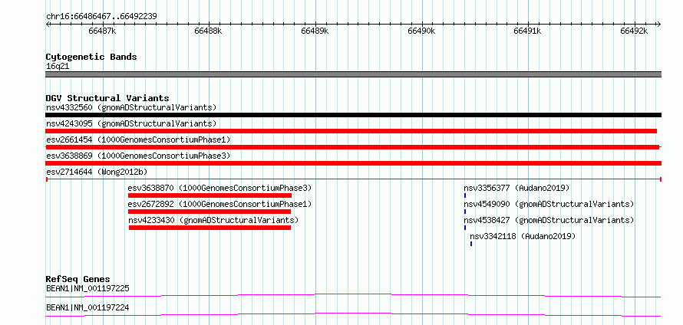Click the right arrowhead of the ruler
Viewport: 683px width, 325px height.
[658, 24]
